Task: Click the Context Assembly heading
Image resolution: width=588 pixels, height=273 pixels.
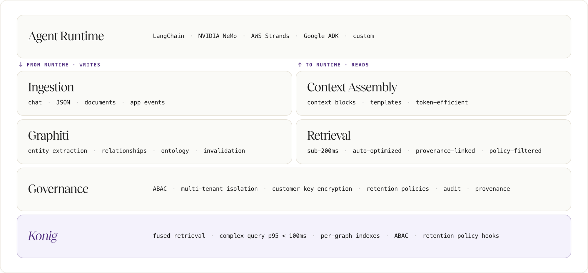Action: [352, 87]
